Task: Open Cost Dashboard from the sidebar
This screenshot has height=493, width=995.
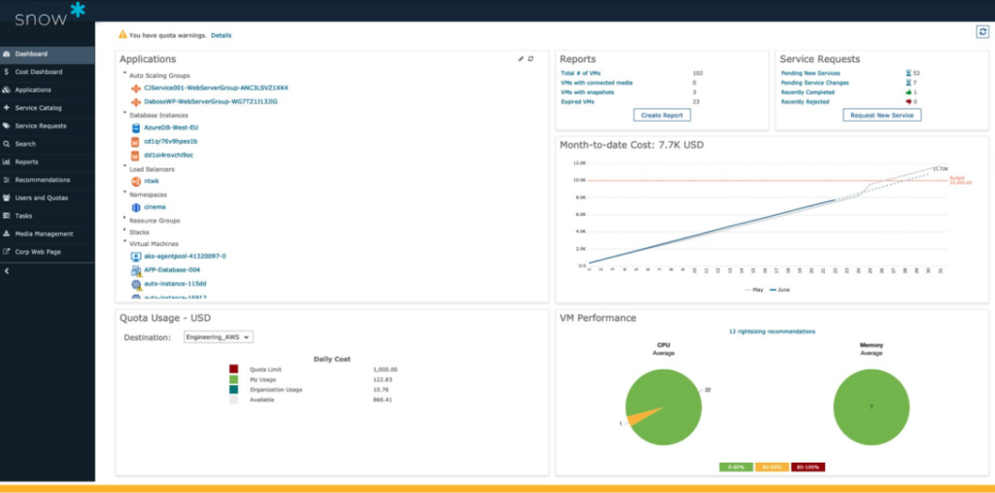Action: tap(38, 72)
